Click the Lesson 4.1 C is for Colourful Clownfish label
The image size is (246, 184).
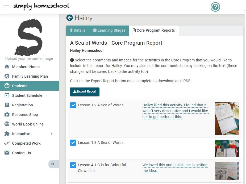[x=102, y=168]
